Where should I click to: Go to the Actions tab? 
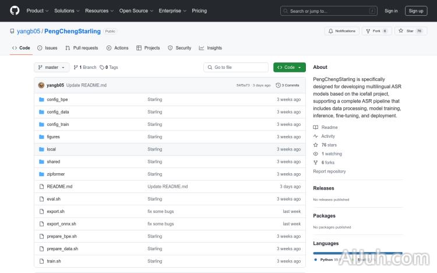click(x=118, y=48)
